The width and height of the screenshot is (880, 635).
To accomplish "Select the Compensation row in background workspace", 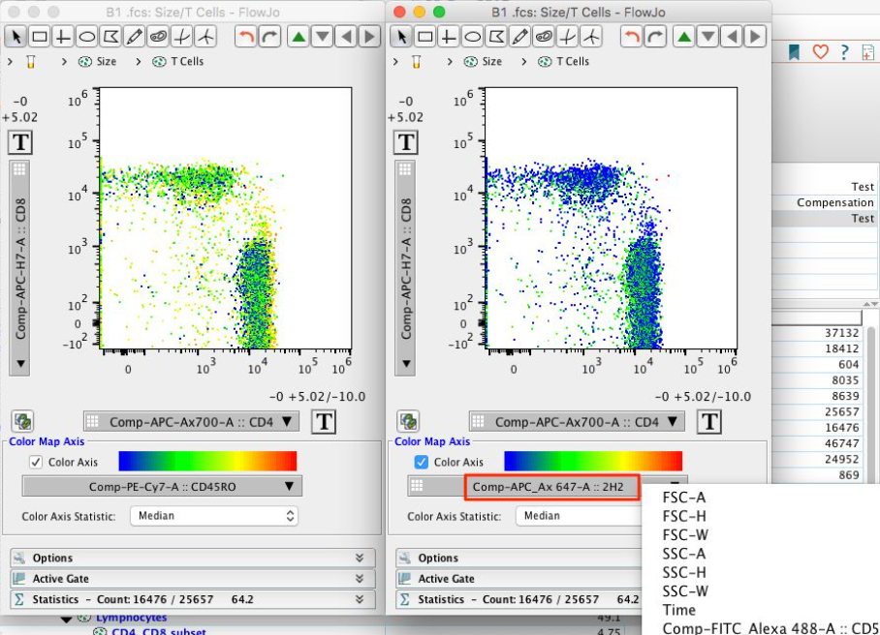I will coord(824,202).
